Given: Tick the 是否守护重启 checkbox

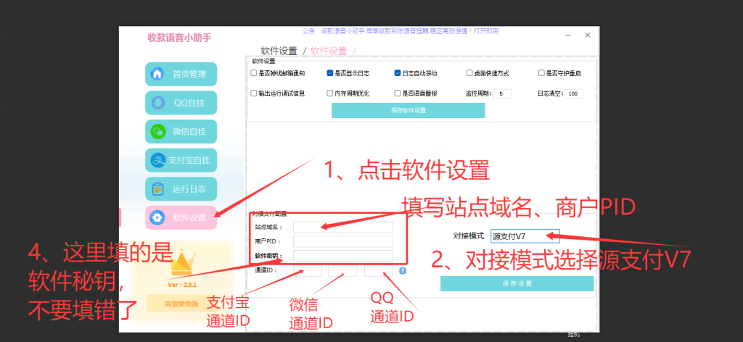Looking at the screenshot, I should (541, 73).
